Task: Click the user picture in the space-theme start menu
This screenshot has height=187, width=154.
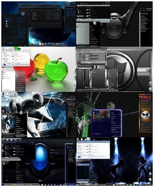Action: [23, 14]
